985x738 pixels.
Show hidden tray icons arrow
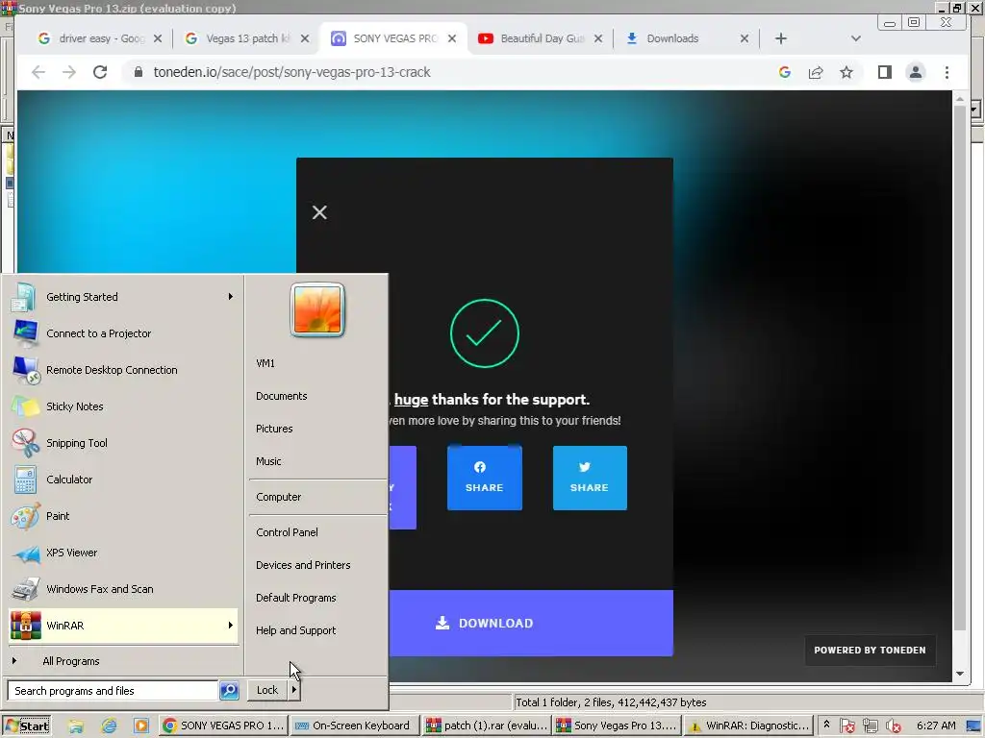coord(826,725)
